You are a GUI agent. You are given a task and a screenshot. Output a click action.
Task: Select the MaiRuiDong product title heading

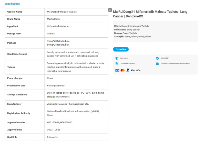(150, 14)
